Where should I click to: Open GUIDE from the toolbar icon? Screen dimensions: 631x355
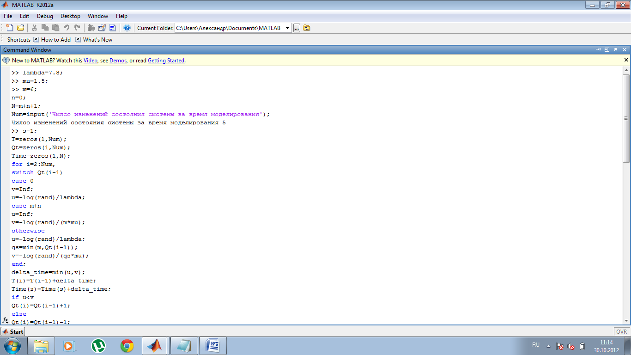pos(102,28)
